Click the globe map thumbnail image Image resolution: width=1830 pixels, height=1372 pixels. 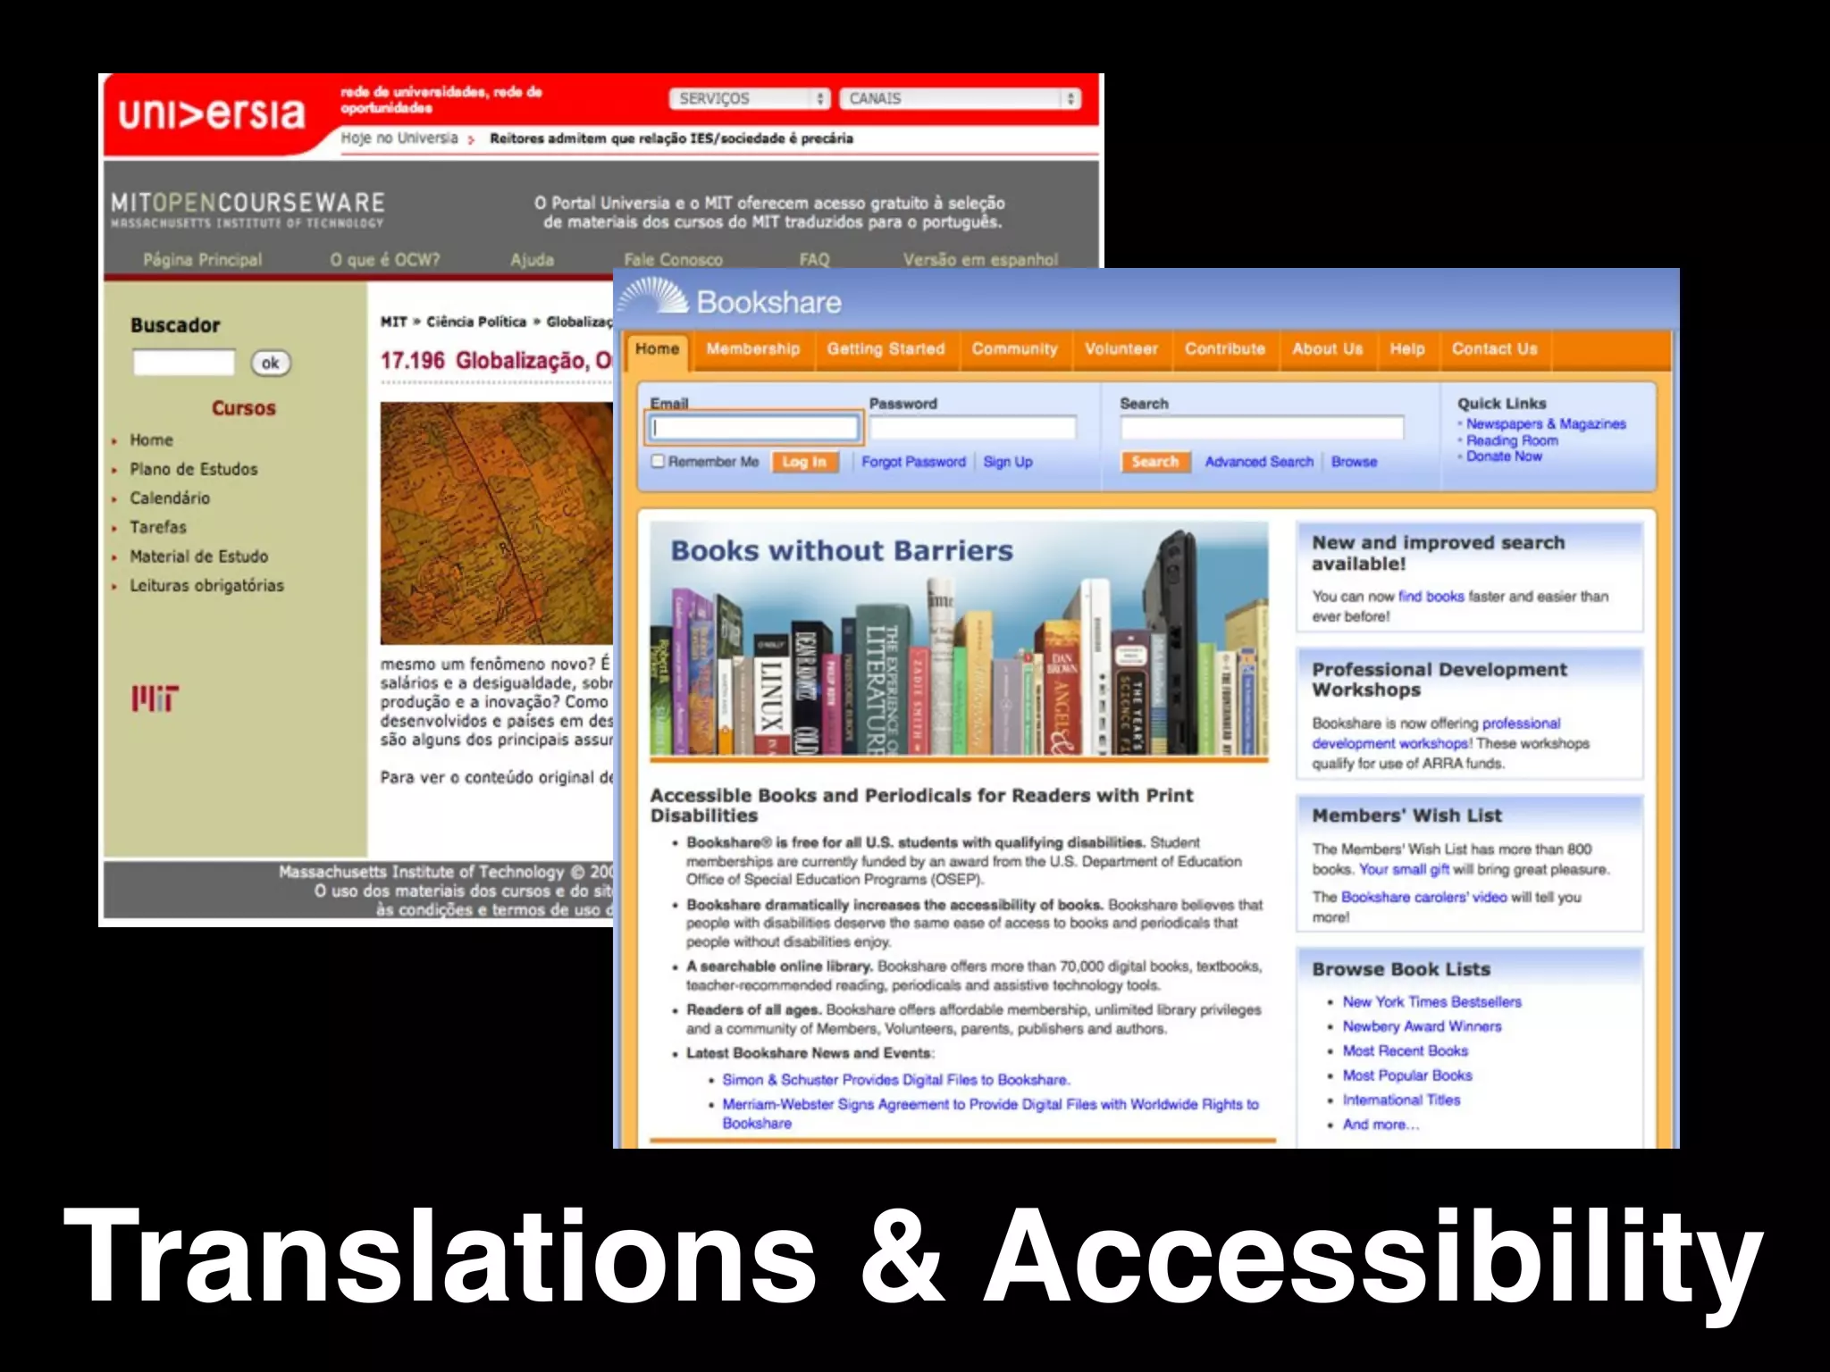click(497, 523)
